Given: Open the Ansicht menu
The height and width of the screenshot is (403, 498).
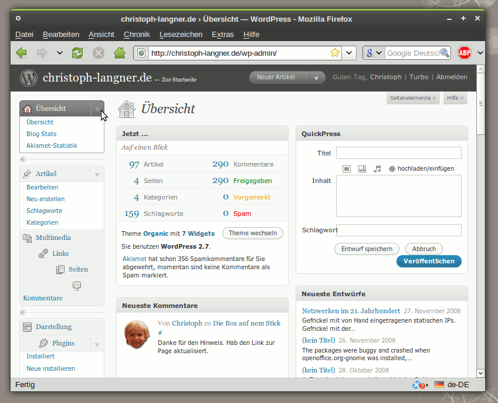Looking at the screenshot, I should 101,34.
